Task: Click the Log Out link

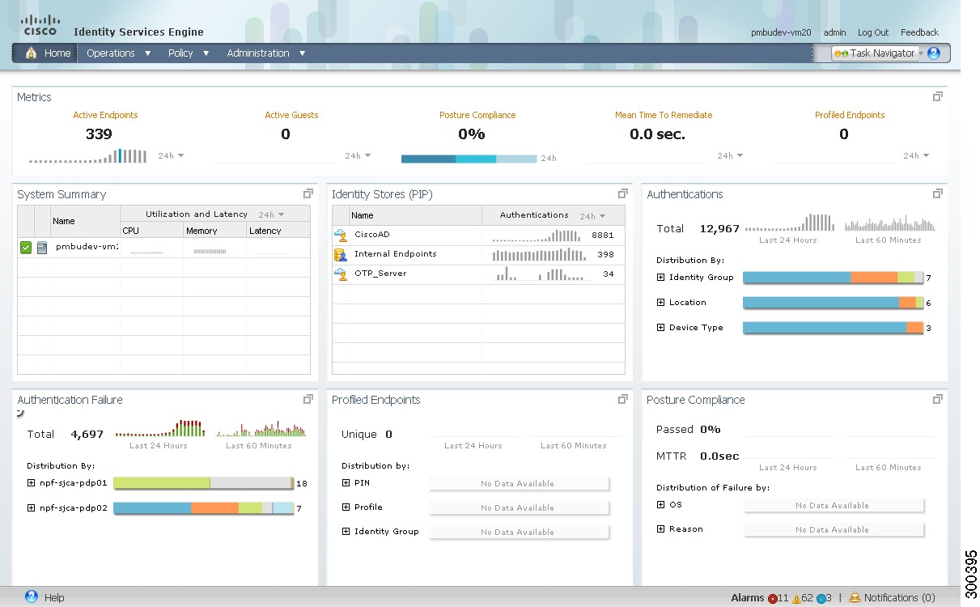Action: [873, 32]
